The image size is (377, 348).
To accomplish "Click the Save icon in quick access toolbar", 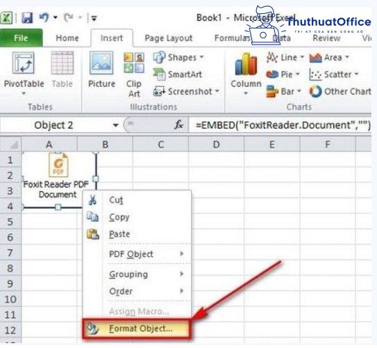I will click(x=27, y=17).
